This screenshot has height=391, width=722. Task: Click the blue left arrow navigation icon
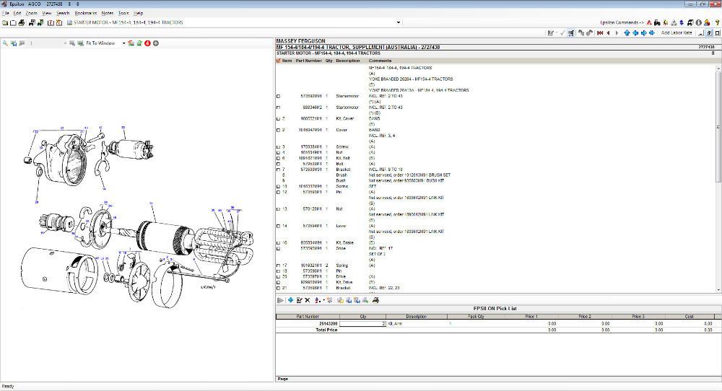click(x=635, y=32)
